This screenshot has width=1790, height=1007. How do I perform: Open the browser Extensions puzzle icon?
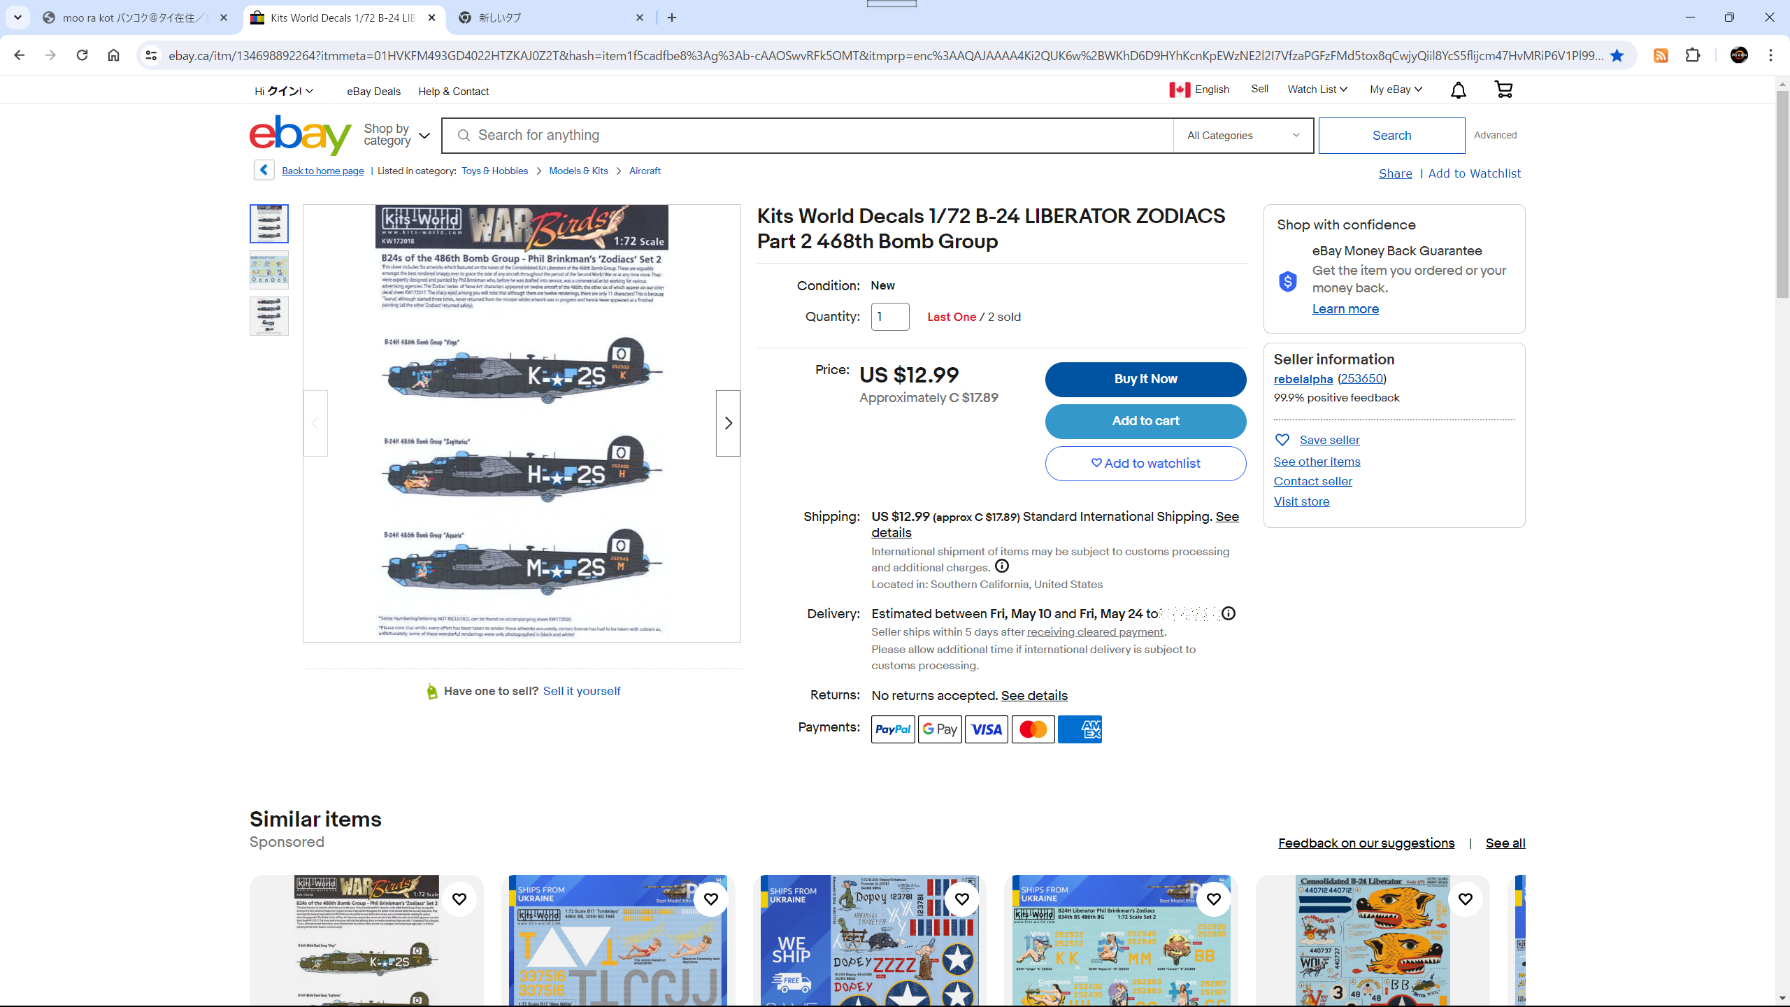tap(1693, 55)
